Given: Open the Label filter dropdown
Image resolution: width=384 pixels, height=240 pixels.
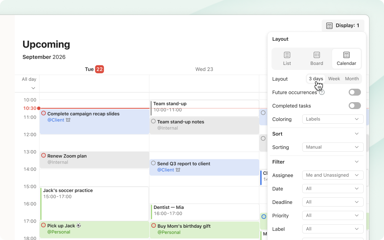Looking at the screenshot, I should (x=333, y=229).
